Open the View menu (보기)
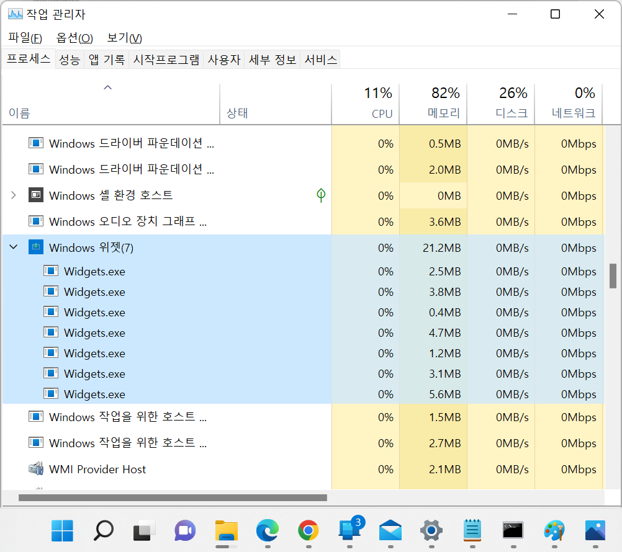Screen dimensions: 622x552 (125, 38)
